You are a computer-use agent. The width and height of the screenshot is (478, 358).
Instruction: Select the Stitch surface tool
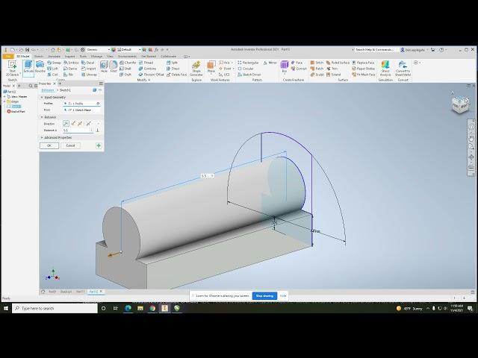(x=317, y=63)
